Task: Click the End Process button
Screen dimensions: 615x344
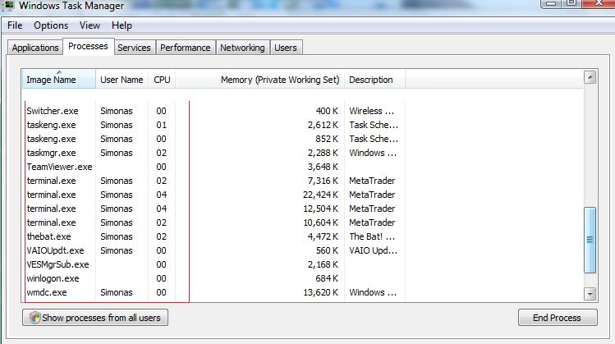Action: [558, 318]
